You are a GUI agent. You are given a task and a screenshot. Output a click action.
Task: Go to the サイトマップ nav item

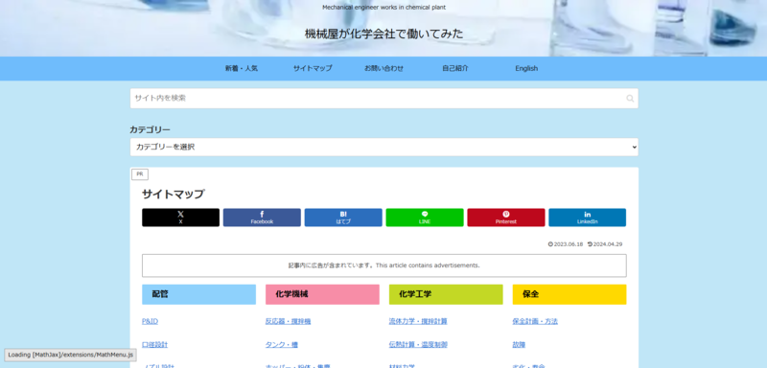313,68
